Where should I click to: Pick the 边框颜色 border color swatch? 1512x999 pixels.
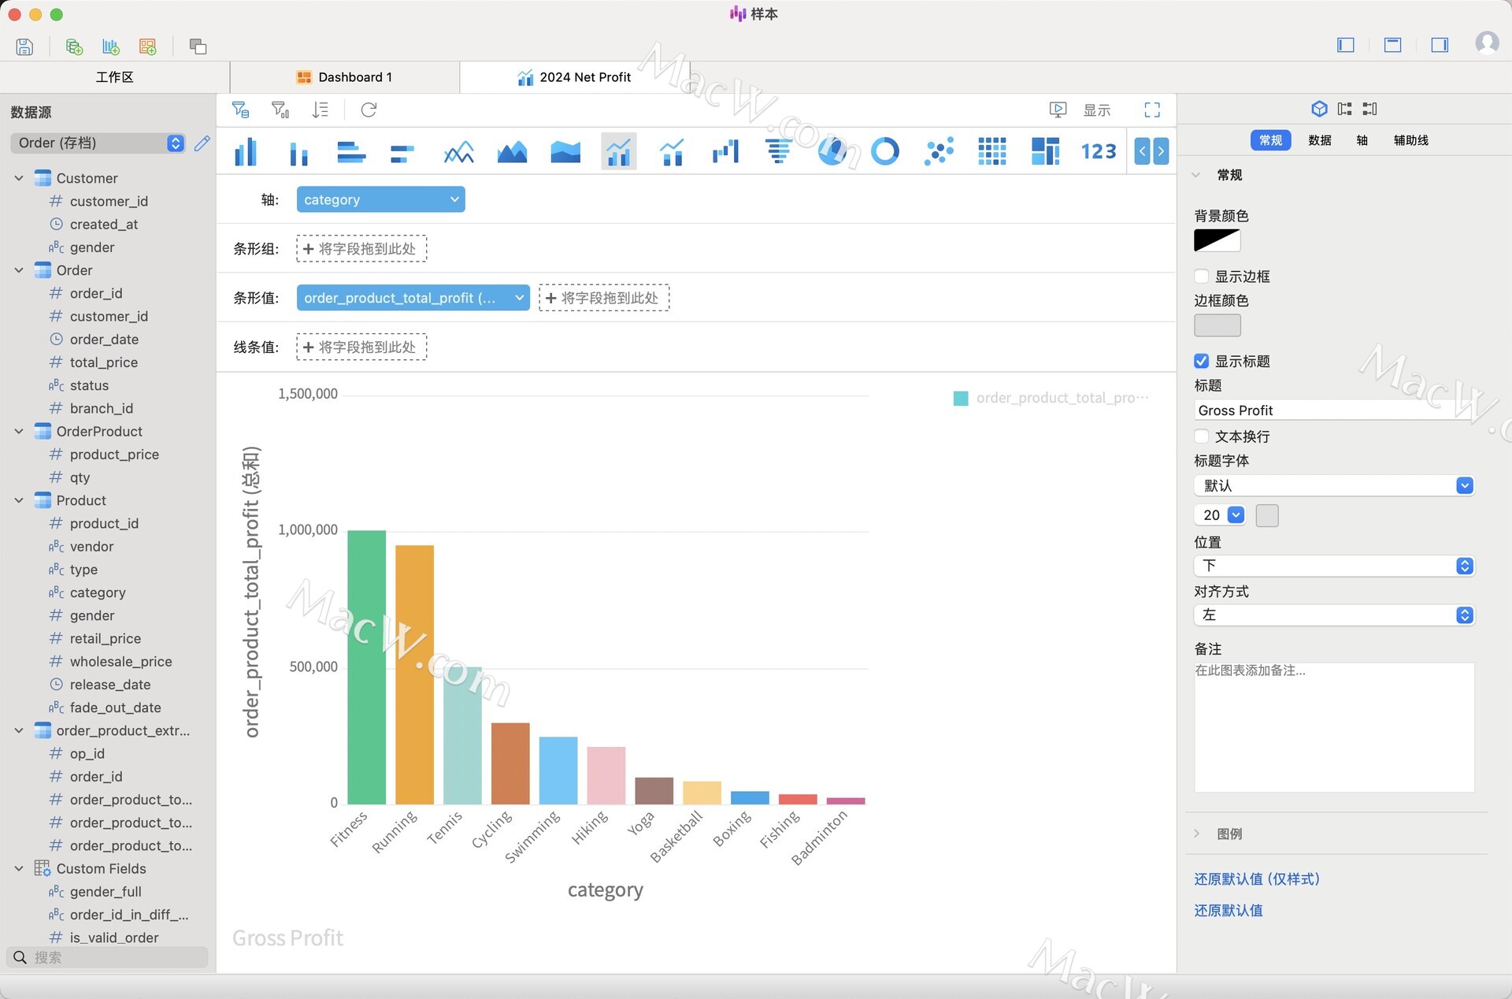tap(1217, 325)
